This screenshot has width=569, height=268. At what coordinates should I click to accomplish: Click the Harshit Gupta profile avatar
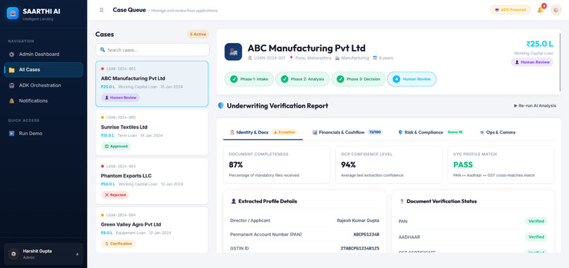pos(14,254)
